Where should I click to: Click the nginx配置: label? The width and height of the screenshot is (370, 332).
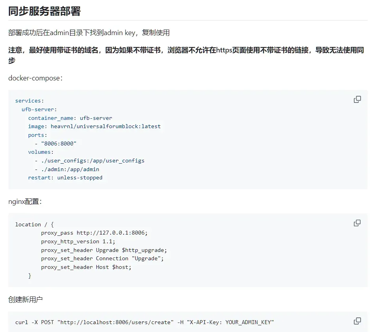click(x=25, y=201)
